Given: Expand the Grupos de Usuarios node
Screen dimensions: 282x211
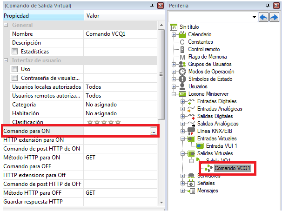Looking at the screenshot, I should (x=174, y=64).
